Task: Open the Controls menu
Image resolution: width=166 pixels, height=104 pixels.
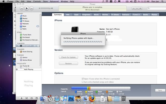Action: (x=37, y=1)
